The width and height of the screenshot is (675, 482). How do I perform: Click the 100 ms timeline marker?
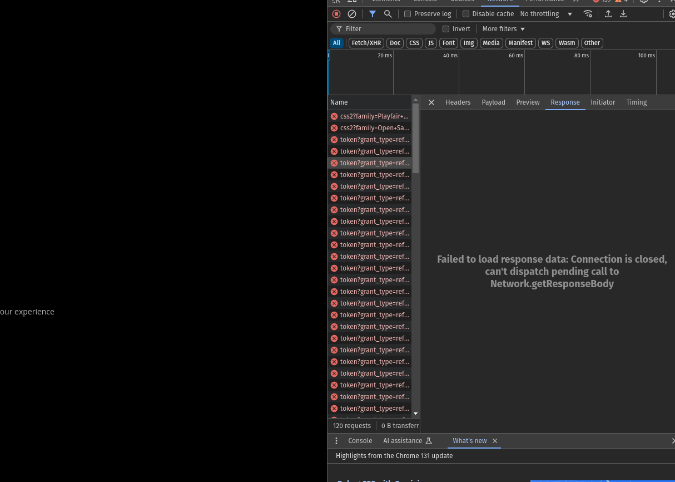point(647,56)
